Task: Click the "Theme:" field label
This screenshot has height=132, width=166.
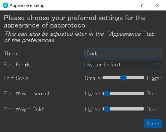Action: tap(12, 53)
